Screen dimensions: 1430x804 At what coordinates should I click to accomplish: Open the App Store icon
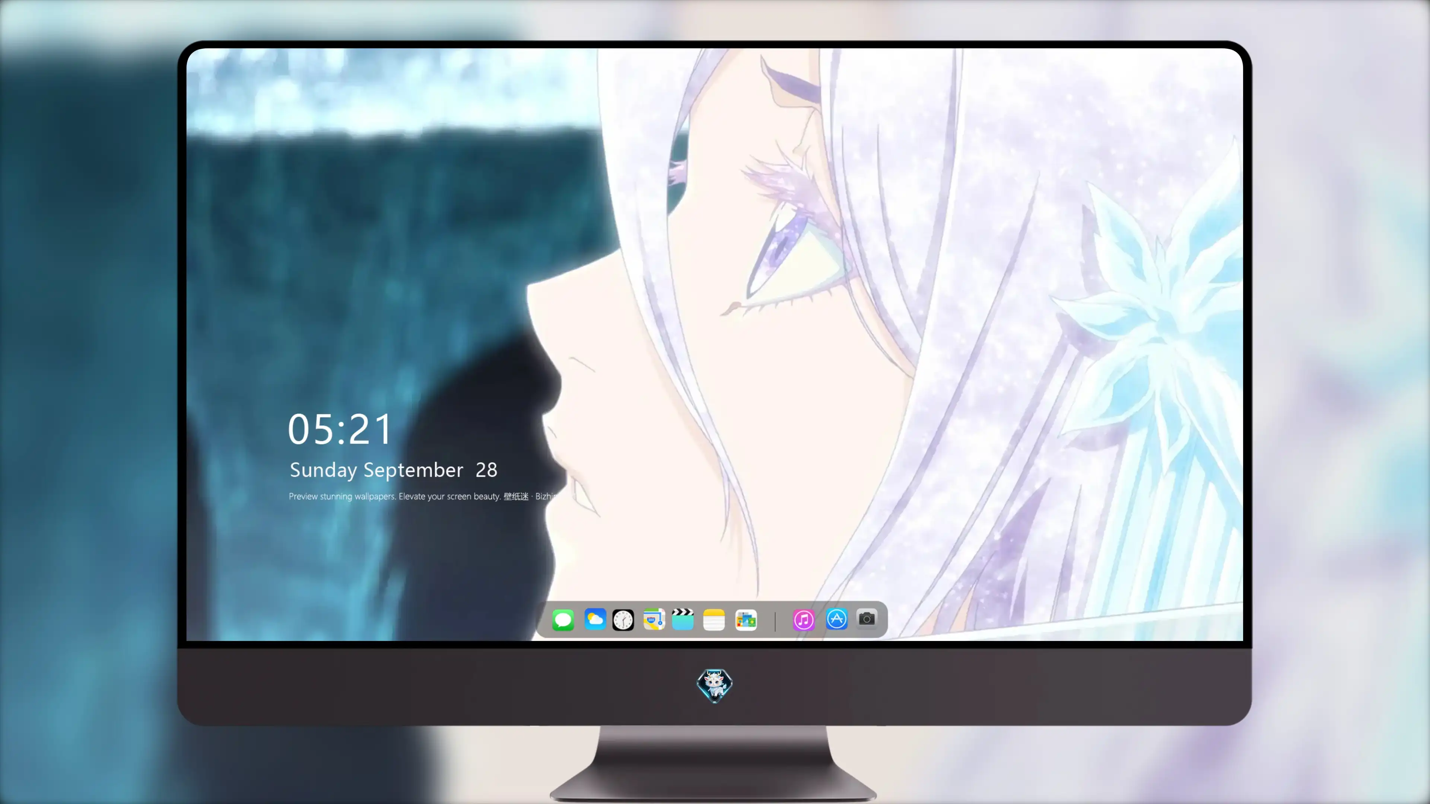click(836, 619)
